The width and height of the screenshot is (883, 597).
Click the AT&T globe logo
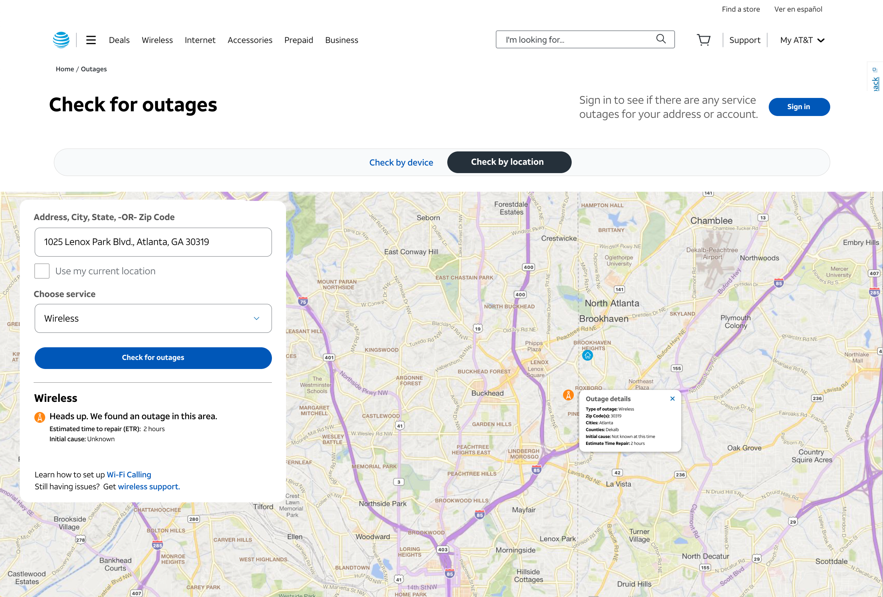pos(61,40)
